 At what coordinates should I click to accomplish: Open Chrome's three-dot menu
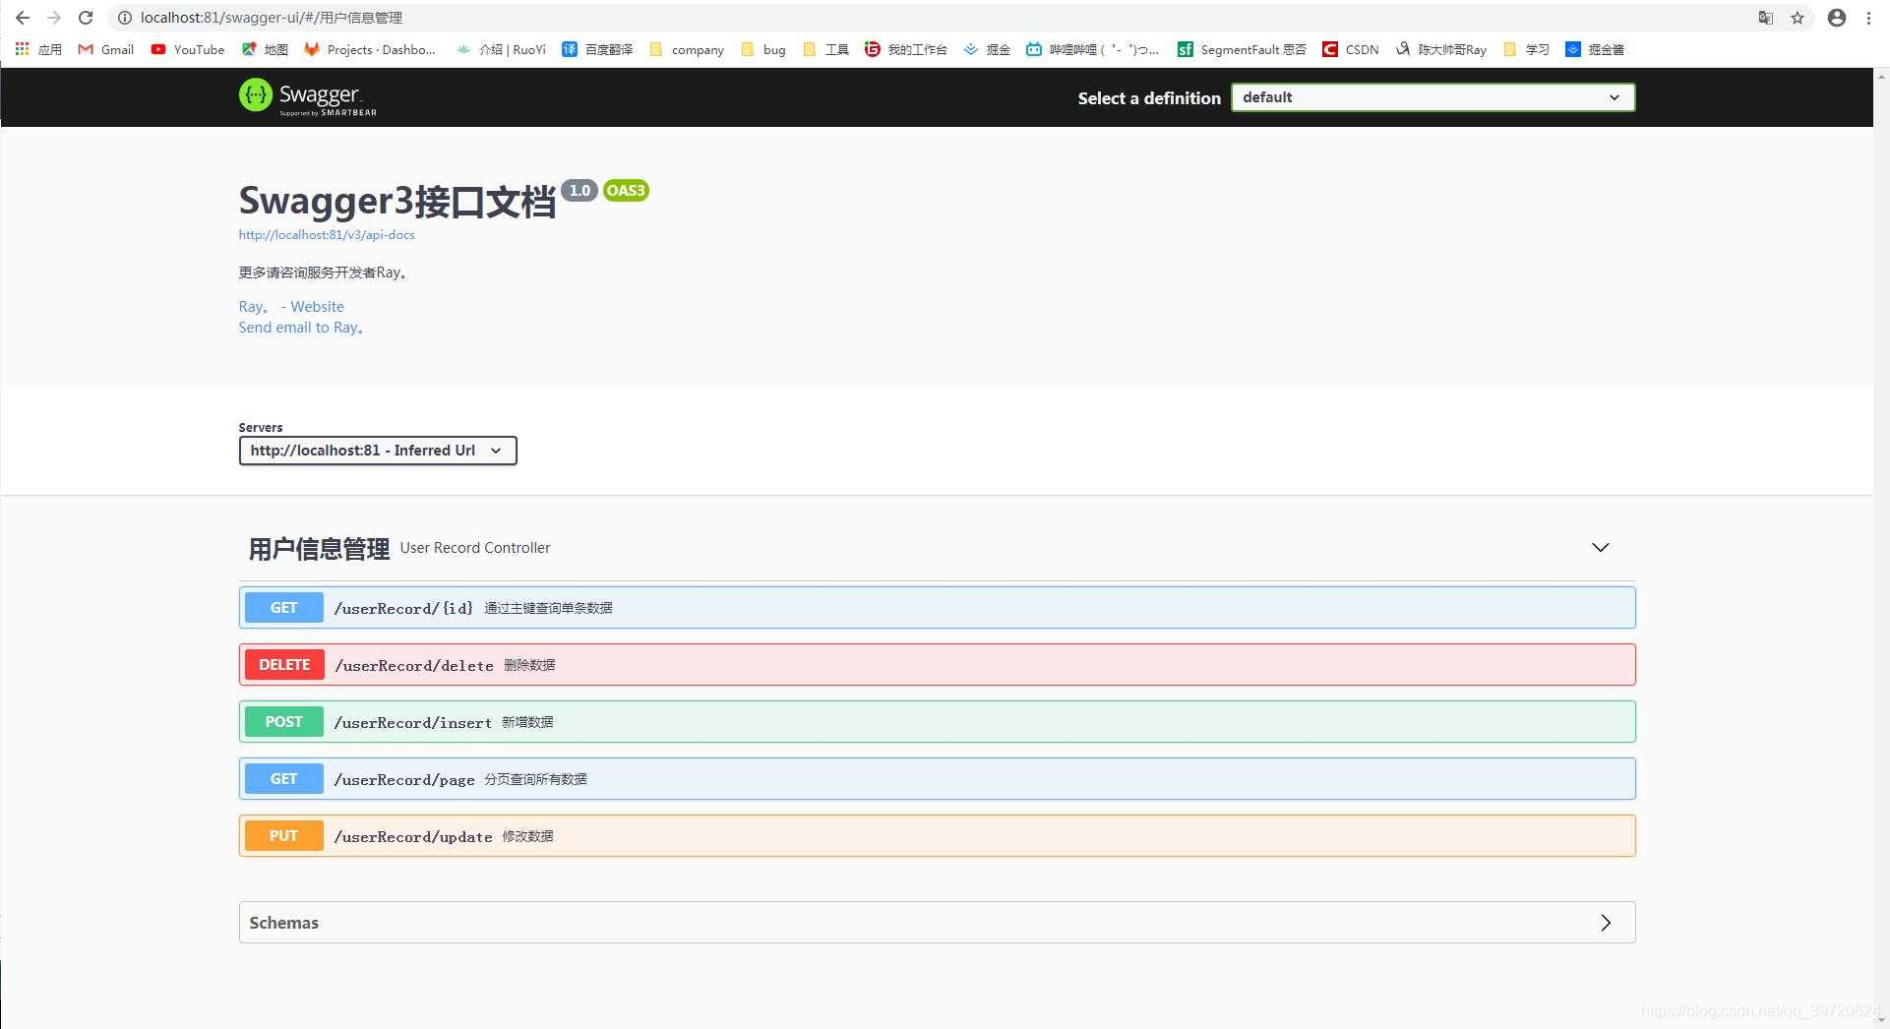coord(1868,18)
